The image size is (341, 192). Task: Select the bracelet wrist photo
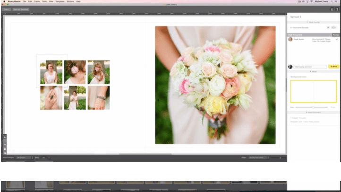[x=99, y=97]
